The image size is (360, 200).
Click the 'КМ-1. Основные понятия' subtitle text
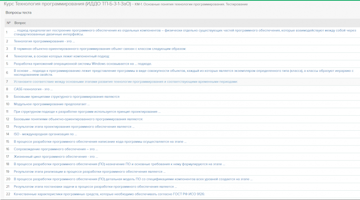tap(191, 4)
